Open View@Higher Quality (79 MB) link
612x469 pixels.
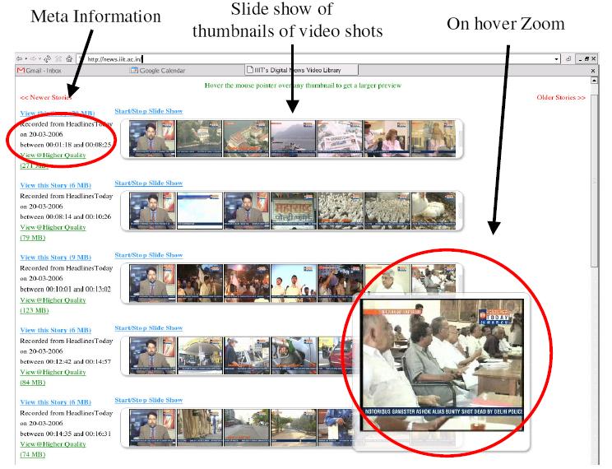point(53,226)
